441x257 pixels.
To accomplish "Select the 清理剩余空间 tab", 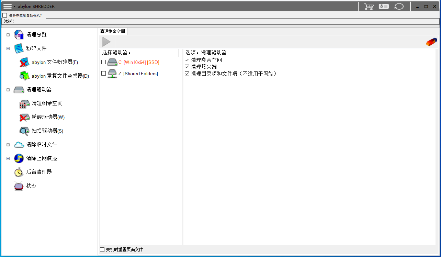I will point(113,31).
